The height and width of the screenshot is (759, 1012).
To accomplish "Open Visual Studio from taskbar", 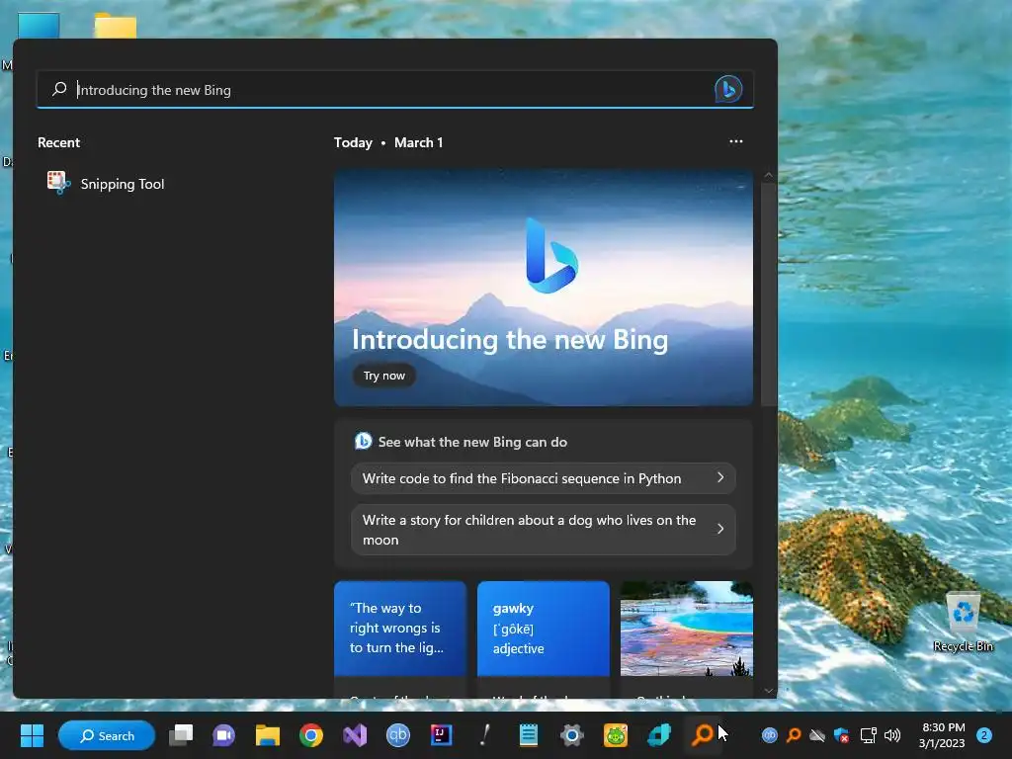I will 355,735.
